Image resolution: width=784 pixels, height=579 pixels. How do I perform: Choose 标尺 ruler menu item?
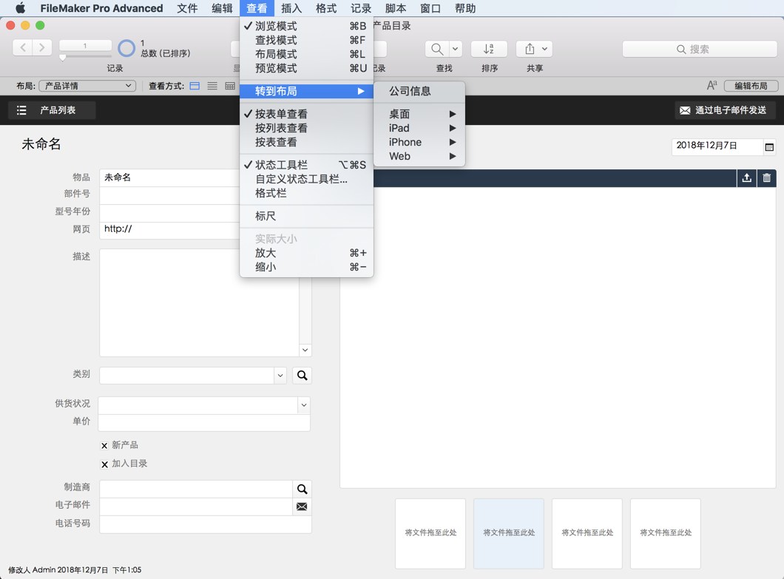pyautogui.click(x=306, y=216)
